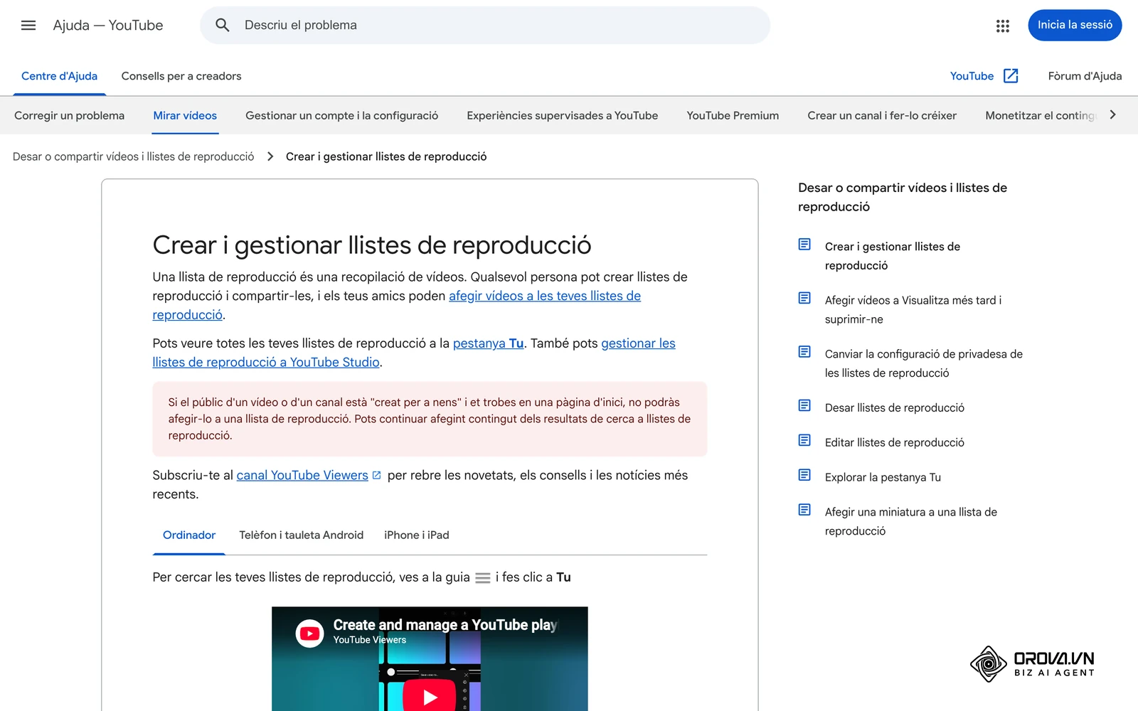Open sidebar article Explorar la pestanya Tu
The width and height of the screenshot is (1138, 711).
click(x=883, y=477)
